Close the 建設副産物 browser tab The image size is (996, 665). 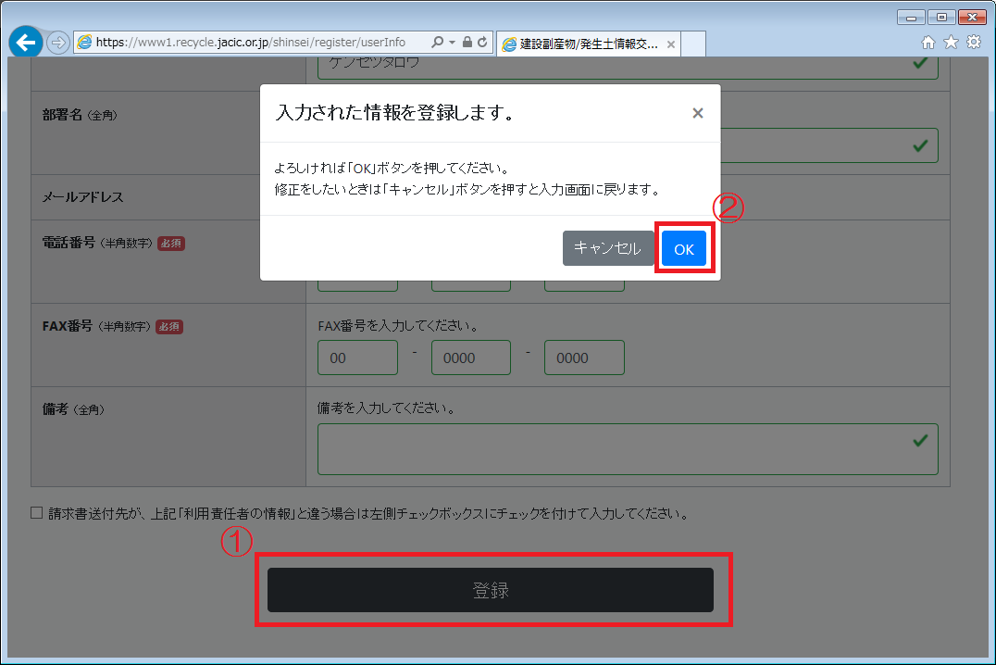click(x=671, y=44)
